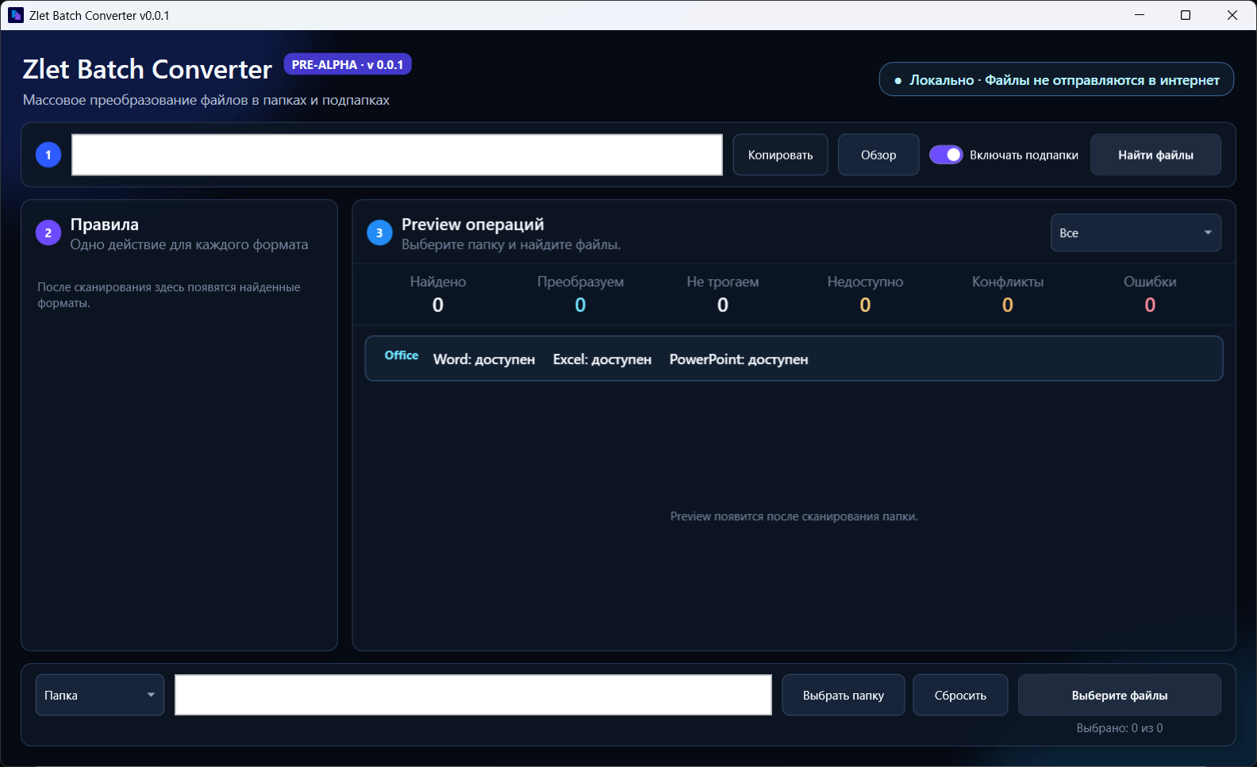Click the Word: доступен status
The height and width of the screenshot is (767, 1257).
(484, 359)
